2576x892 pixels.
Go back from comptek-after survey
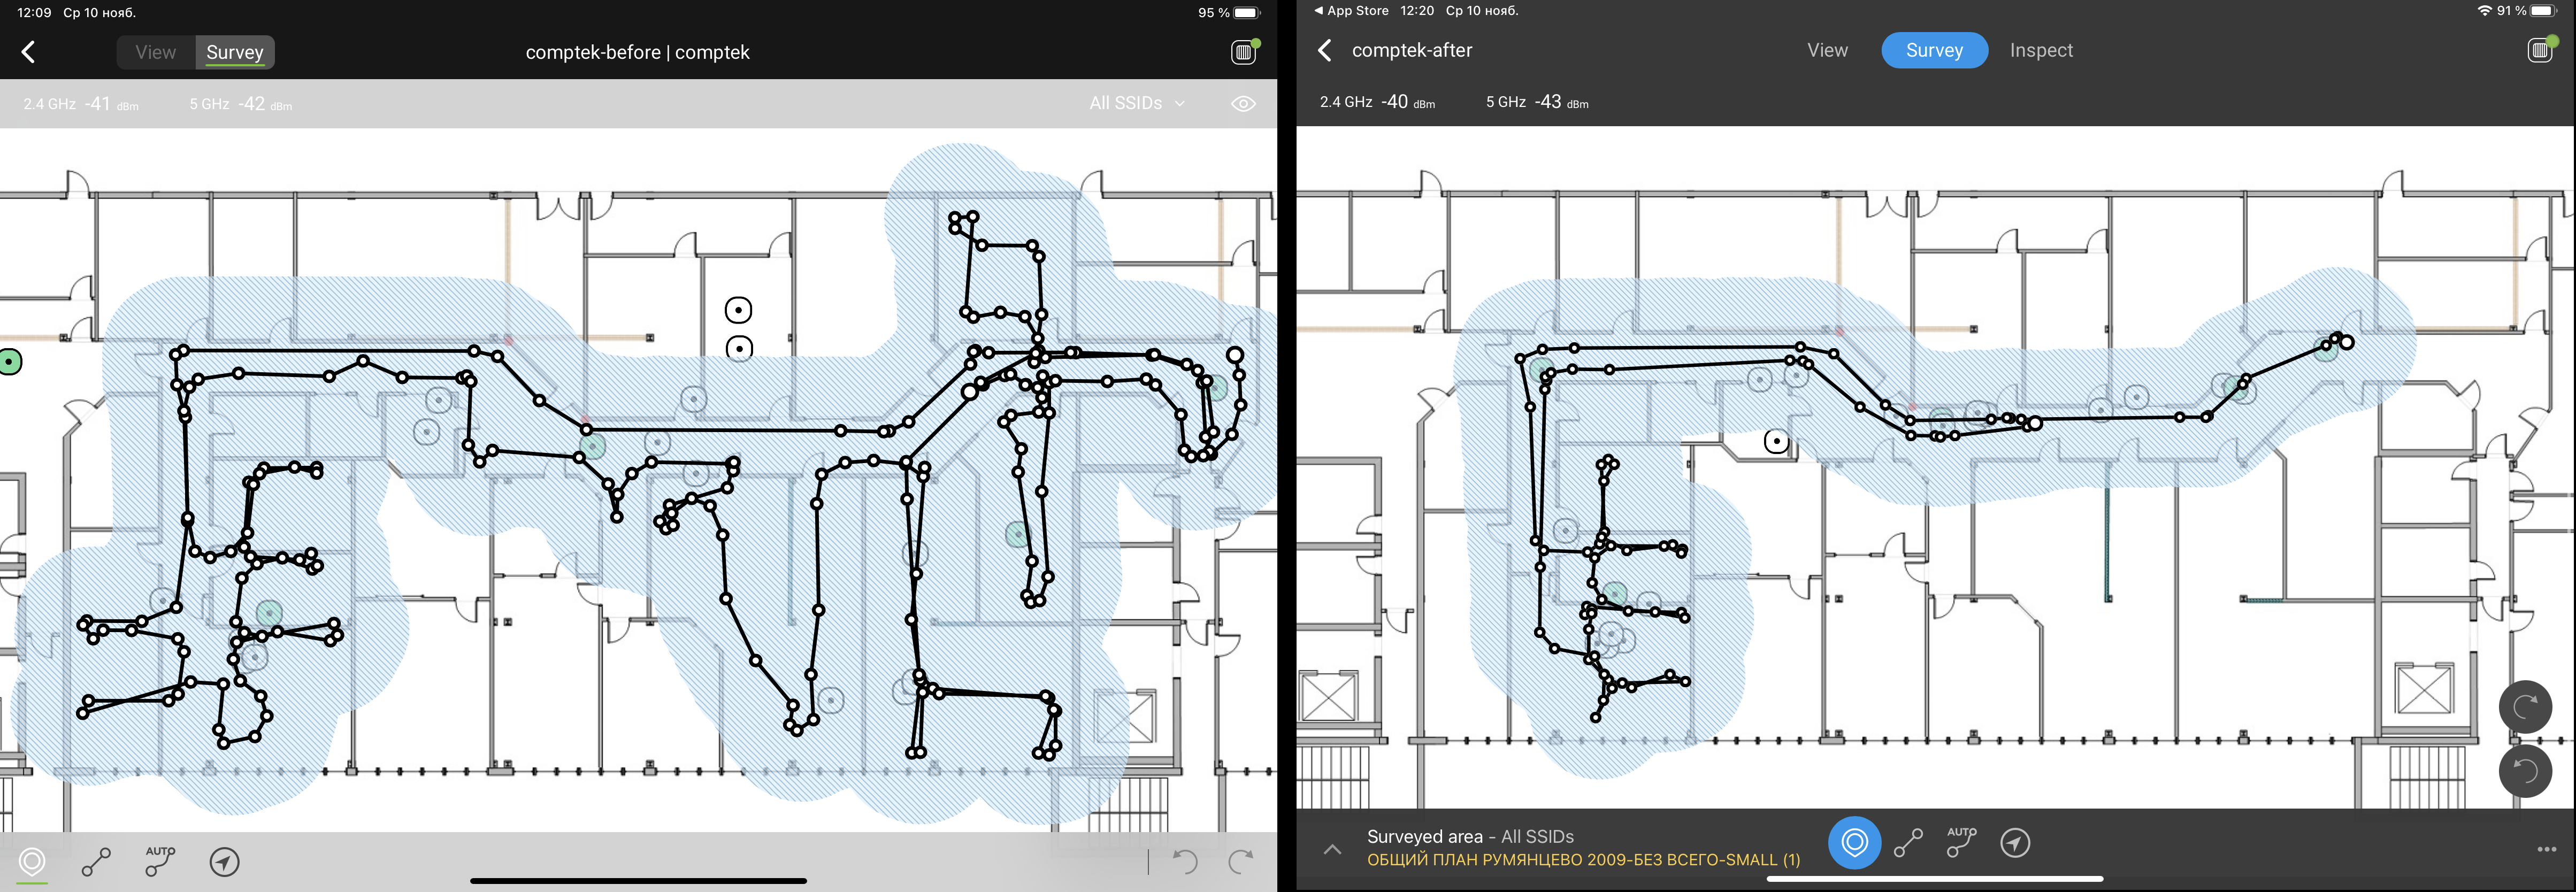[x=1325, y=50]
